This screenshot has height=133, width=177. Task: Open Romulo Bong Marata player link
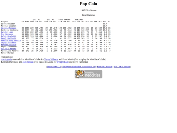pos(11,40)
